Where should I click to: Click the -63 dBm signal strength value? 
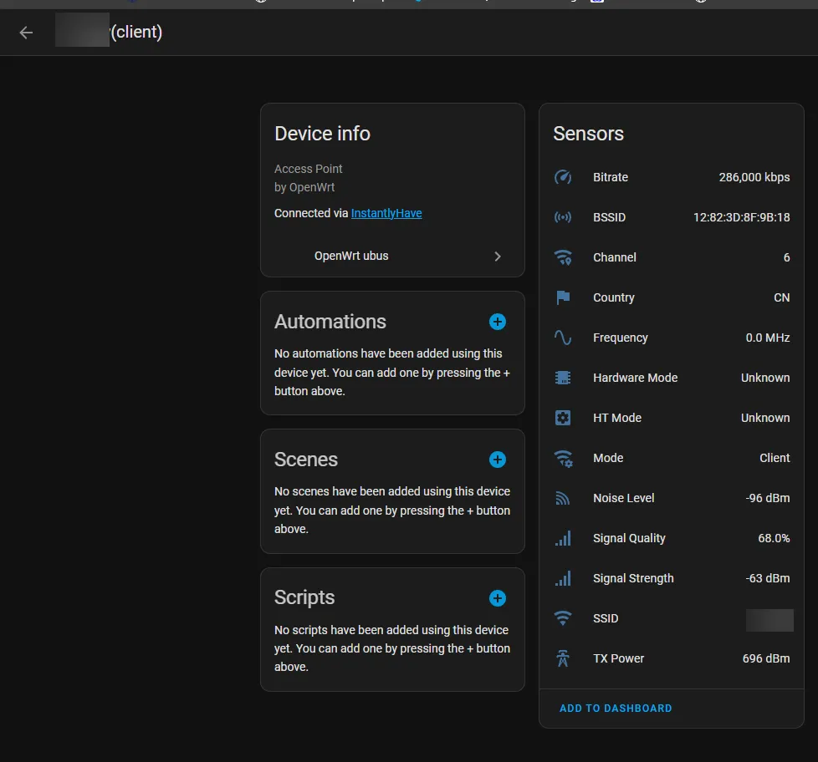coord(767,578)
